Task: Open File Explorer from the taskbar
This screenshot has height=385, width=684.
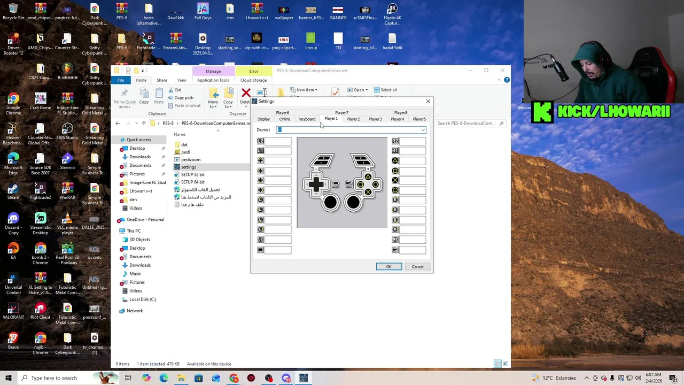Action: [181, 378]
